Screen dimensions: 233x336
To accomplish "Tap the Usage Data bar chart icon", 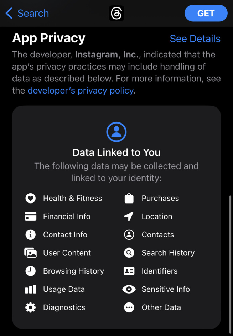I will click(31, 289).
